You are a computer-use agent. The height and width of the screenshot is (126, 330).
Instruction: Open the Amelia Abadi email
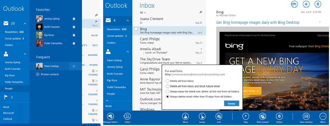[169, 51]
